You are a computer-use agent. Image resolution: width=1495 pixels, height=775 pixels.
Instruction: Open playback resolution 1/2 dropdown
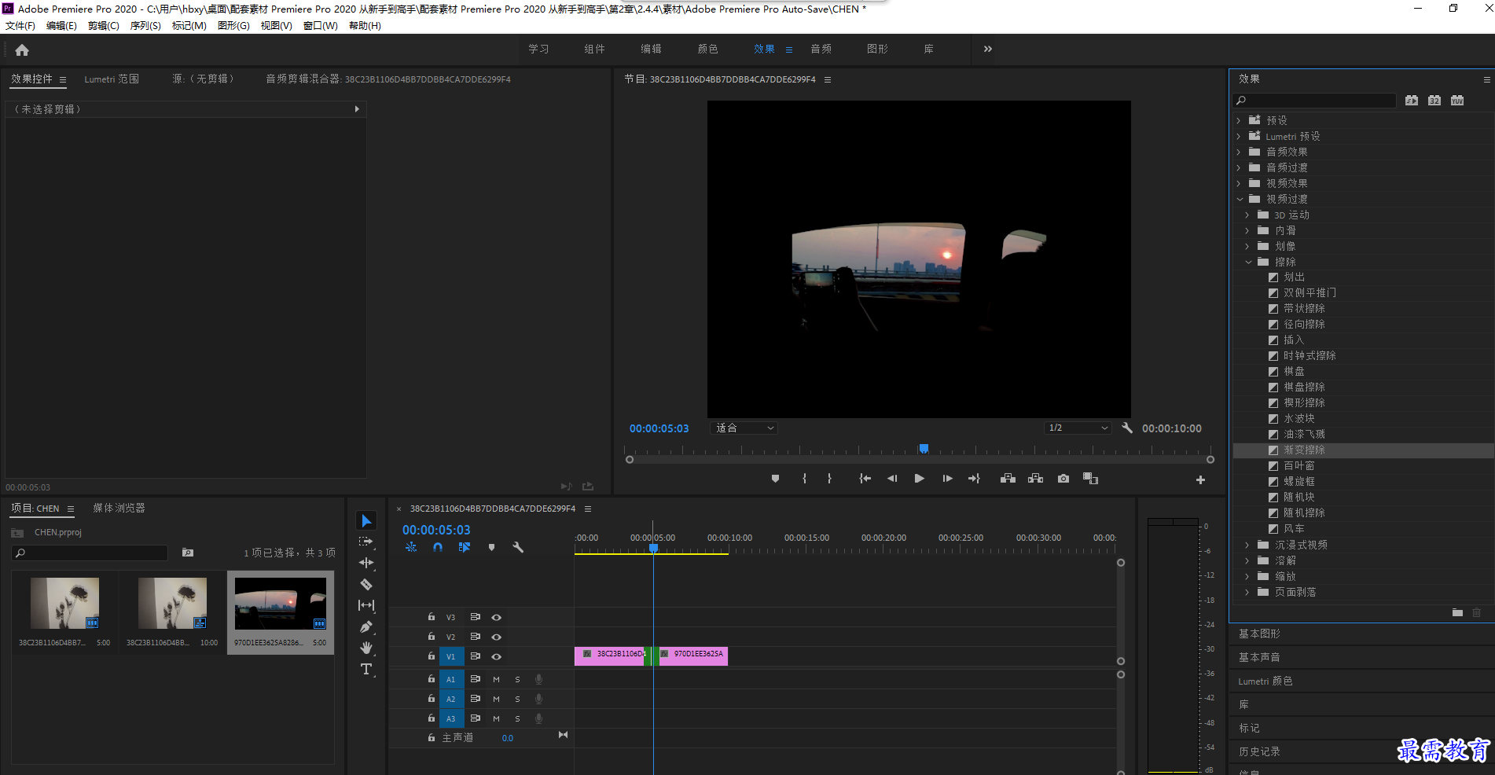click(x=1078, y=428)
